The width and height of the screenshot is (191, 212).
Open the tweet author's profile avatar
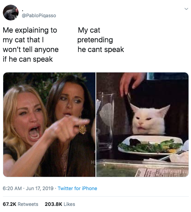point(11,13)
